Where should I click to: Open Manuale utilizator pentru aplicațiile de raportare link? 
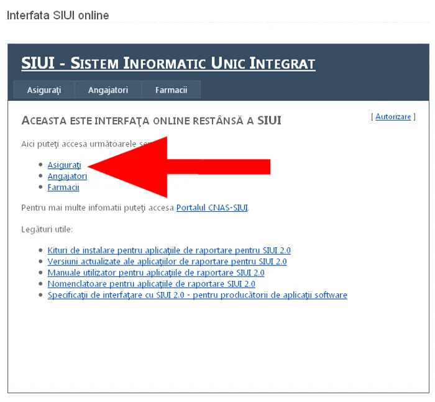point(156,273)
